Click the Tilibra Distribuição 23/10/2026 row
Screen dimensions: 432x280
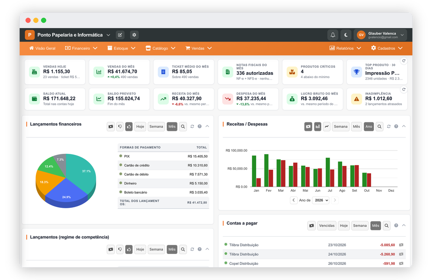(x=314, y=245)
